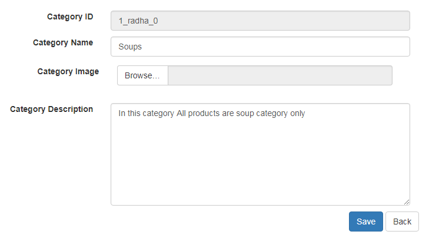Click the empty file name box beside Browse
This screenshot has width=439, height=238.
pyautogui.click(x=280, y=75)
